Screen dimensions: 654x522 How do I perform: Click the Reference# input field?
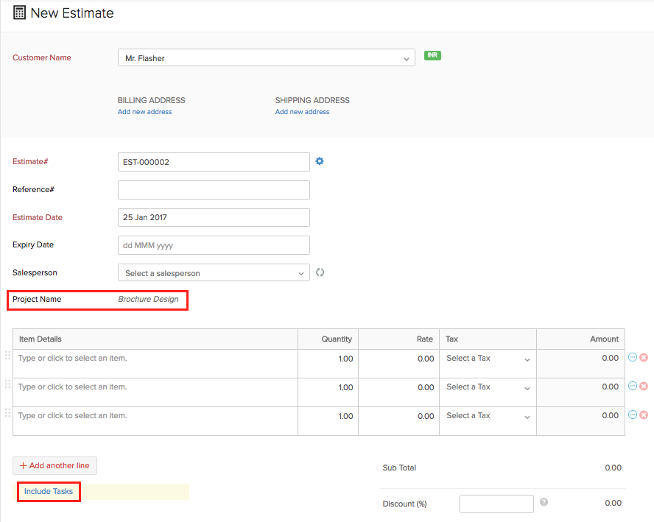click(x=214, y=189)
